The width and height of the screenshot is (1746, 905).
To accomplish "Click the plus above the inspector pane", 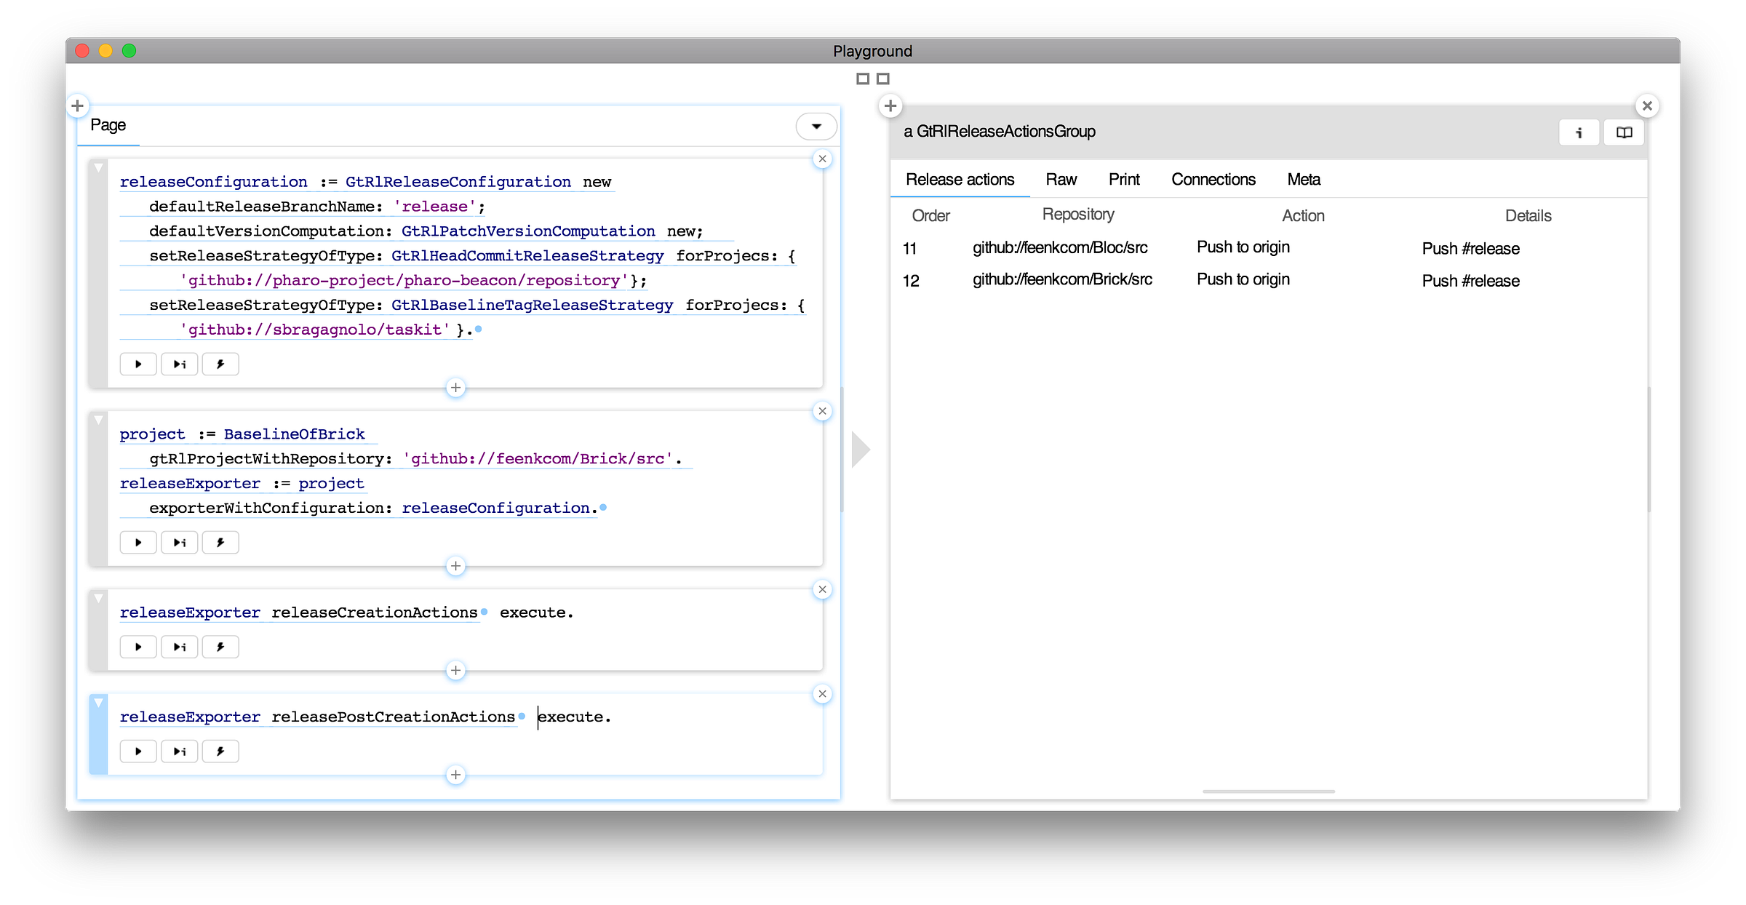I will [x=890, y=106].
